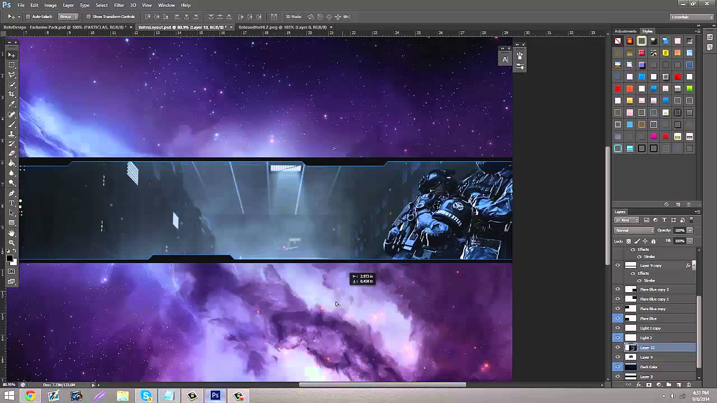
Task: Open the Filter menu
Action: pos(119,5)
